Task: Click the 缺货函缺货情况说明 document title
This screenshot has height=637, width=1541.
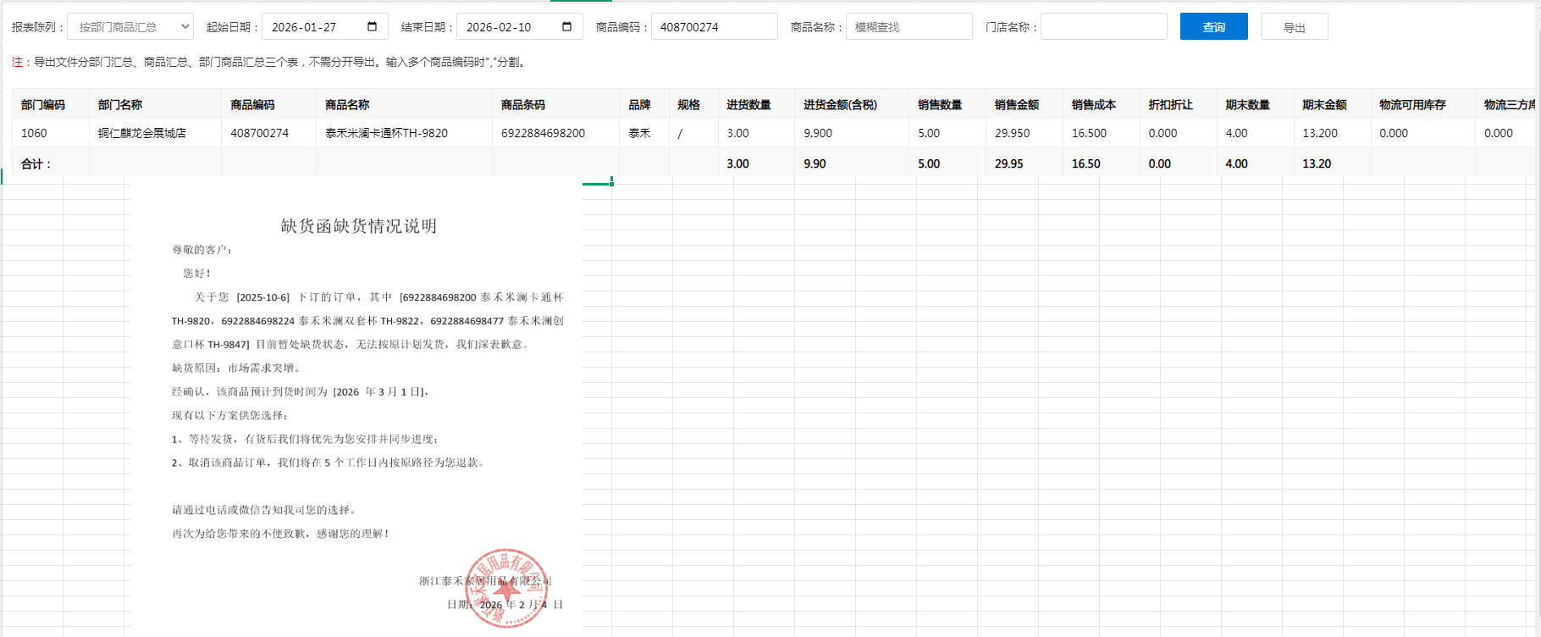Action: (359, 226)
